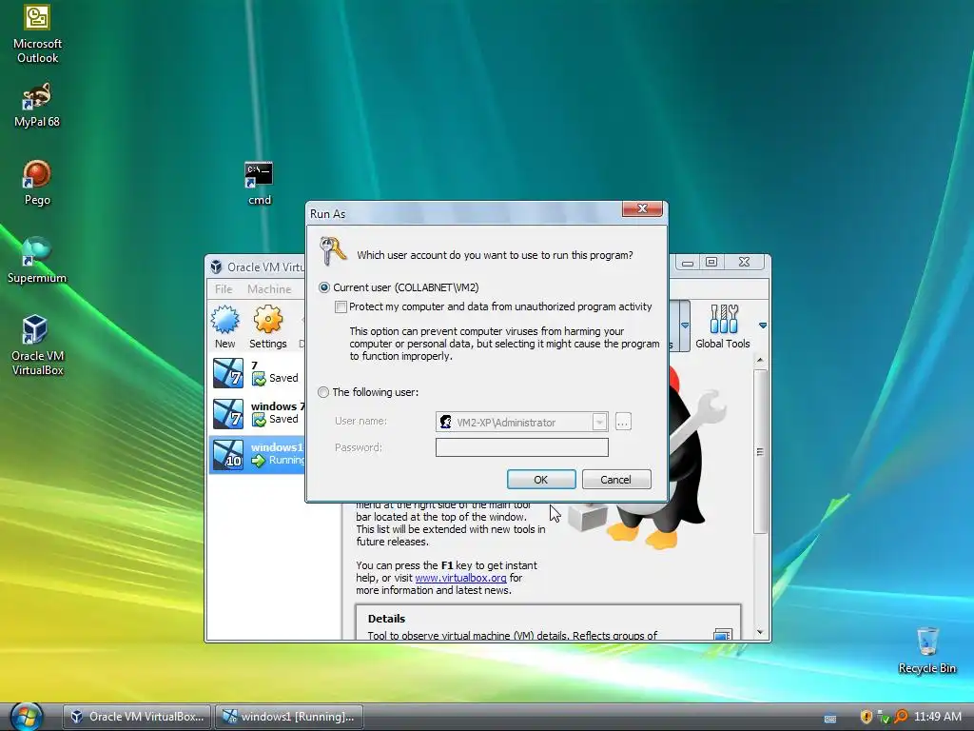Click the network connection tray icon
The width and height of the screenshot is (974, 731).
884,717
